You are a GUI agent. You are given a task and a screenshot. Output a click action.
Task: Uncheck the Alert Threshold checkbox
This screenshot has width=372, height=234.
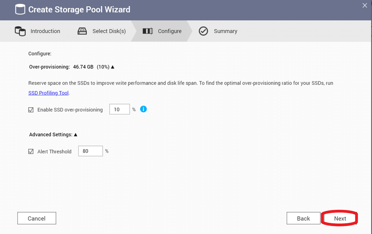click(x=31, y=151)
